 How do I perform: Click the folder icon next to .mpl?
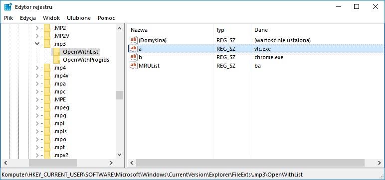click(47, 123)
